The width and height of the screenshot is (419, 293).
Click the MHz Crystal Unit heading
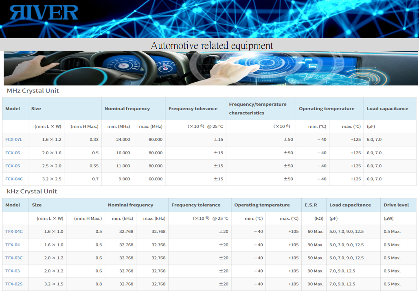click(33, 91)
